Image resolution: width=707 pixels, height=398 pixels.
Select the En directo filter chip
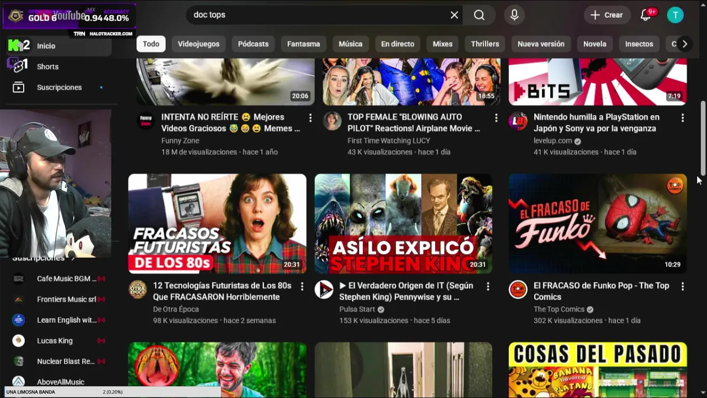point(398,44)
